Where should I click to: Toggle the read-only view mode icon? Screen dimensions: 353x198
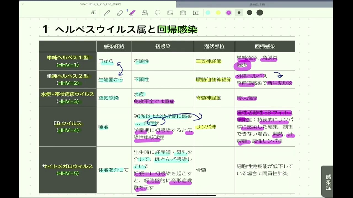click(x=94, y=13)
